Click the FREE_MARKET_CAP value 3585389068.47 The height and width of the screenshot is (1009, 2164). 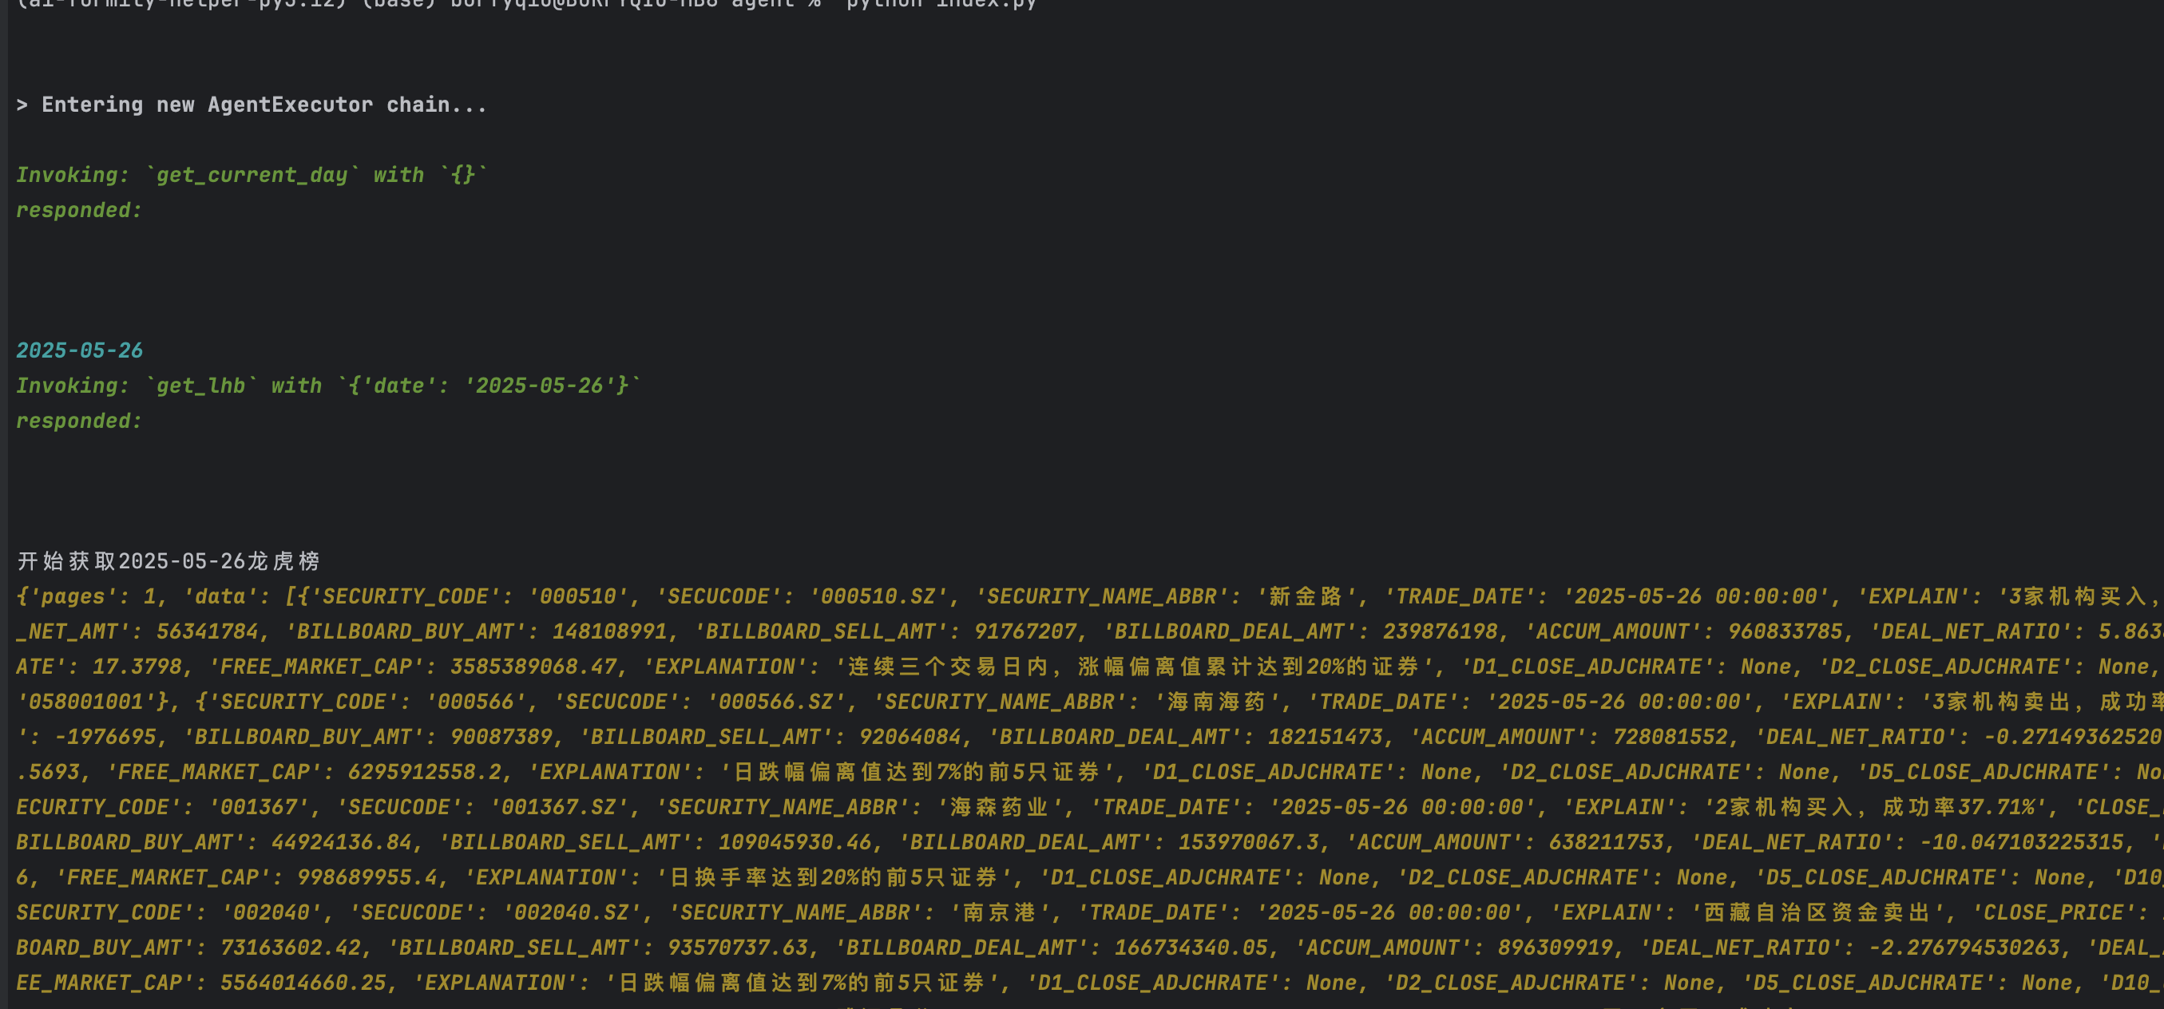[533, 667]
